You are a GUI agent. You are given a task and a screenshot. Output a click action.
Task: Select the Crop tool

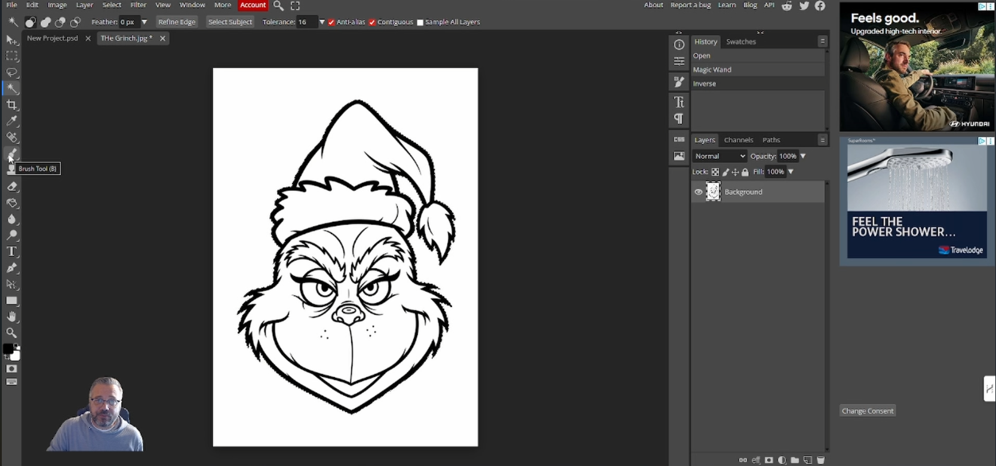point(11,105)
